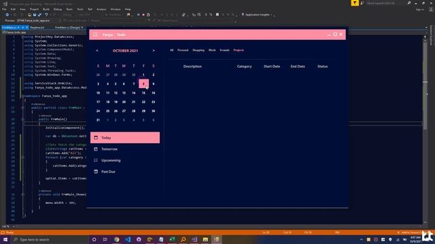Image resolution: width=435 pixels, height=244 pixels.
Task: Click the calendar icon beside Tomorrow
Action: point(96,149)
